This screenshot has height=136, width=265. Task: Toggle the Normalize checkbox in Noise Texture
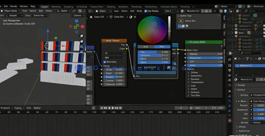[x=105, y=62]
